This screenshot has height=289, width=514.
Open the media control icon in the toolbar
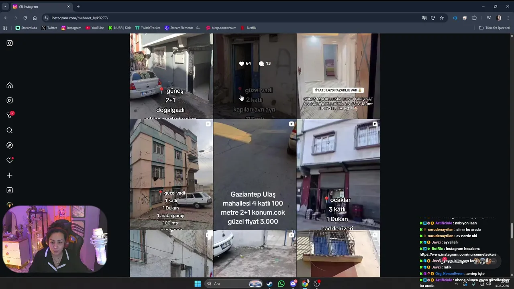coord(489,18)
